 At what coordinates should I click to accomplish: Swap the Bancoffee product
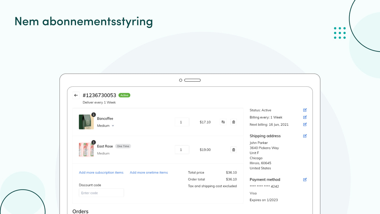(223, 122)
